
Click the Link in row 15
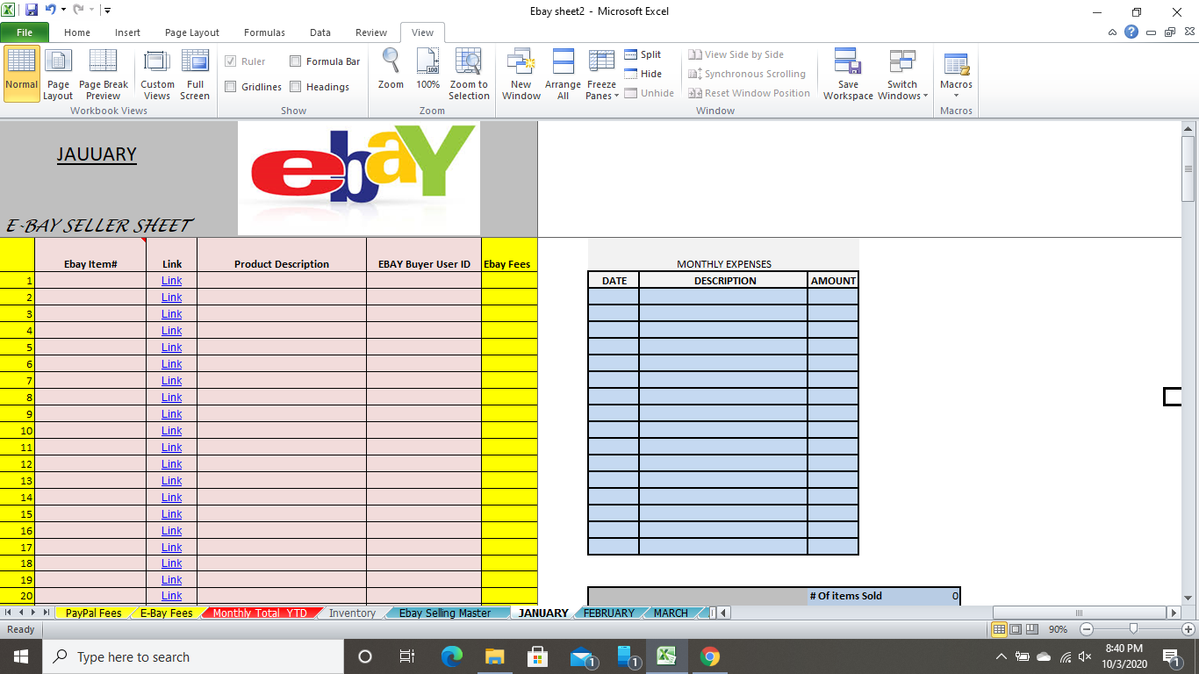[x=172, y=514]
